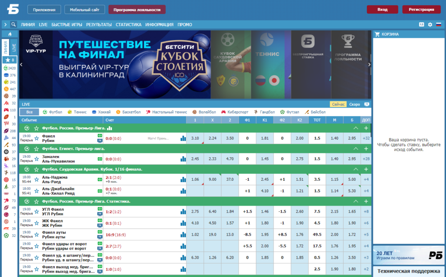Screen dimensions: 446x277
Task: Expand +28 additional markets for Замалек
Action: click(x=366, y=159)
